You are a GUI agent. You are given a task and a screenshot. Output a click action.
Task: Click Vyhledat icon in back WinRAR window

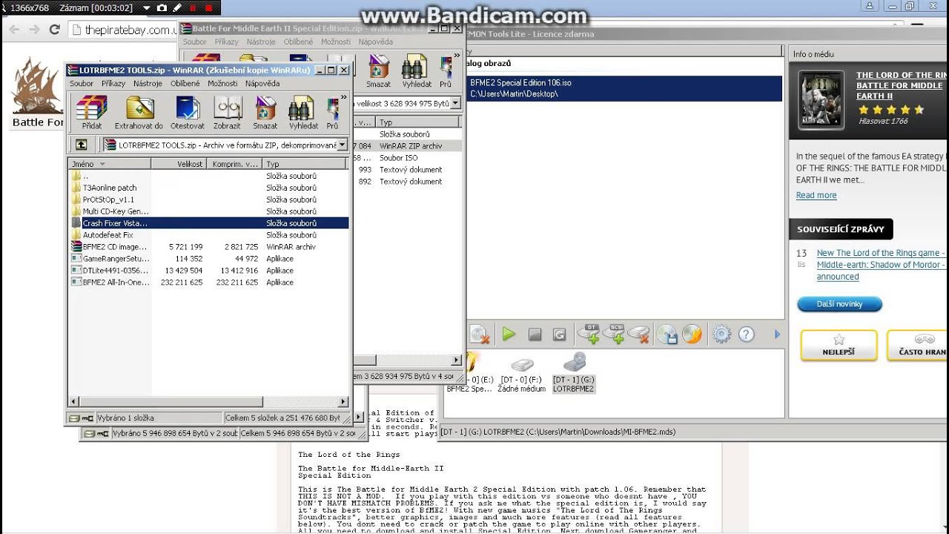[416, 71]
